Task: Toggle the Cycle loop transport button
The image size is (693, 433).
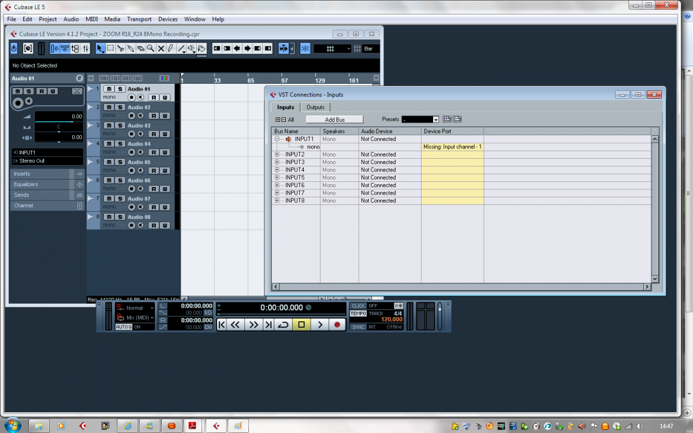Action: 283,324
